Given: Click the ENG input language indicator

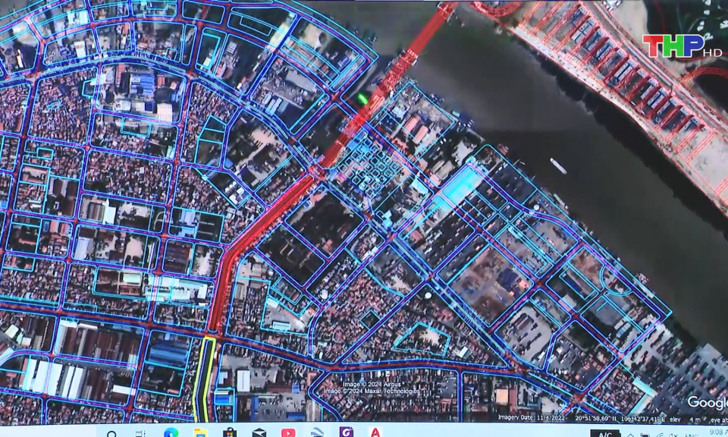Looking at the screenshot, I should (x=692, y=435).
